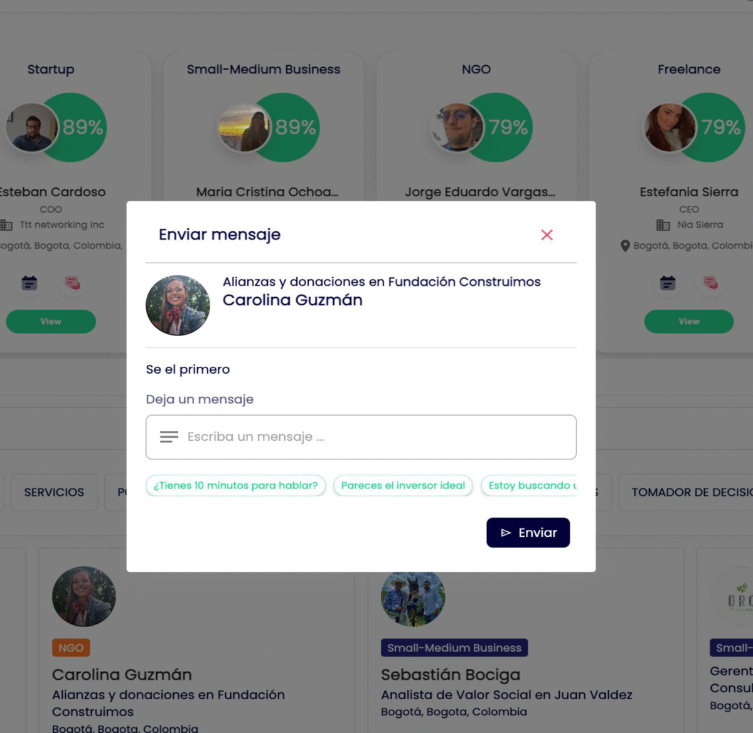This screenshot has height=733, width=753.
Task: Open Sebastián Bociga's profile name link
Action: [x=450, y=675]
